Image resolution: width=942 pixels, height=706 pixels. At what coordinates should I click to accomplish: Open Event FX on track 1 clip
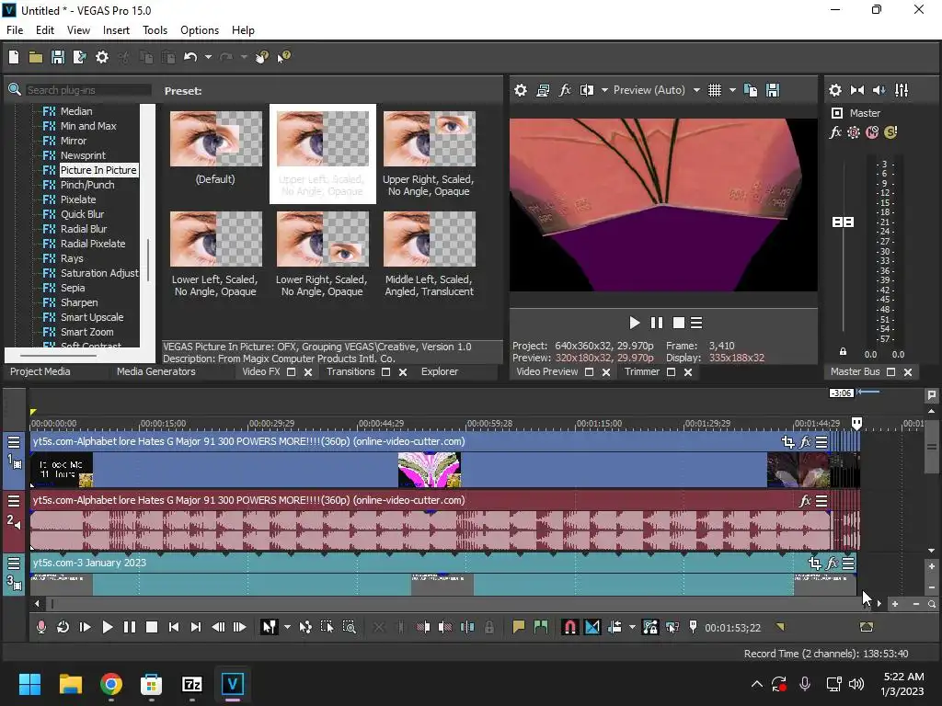pos(805,442)
